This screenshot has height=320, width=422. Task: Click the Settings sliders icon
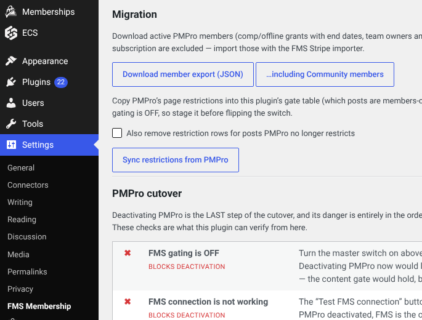click(11, 145)
